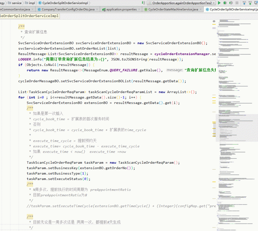258x231 pixels.
Task: Click the '查询扩展信息' comment text
Action: [x=36, y=32]
